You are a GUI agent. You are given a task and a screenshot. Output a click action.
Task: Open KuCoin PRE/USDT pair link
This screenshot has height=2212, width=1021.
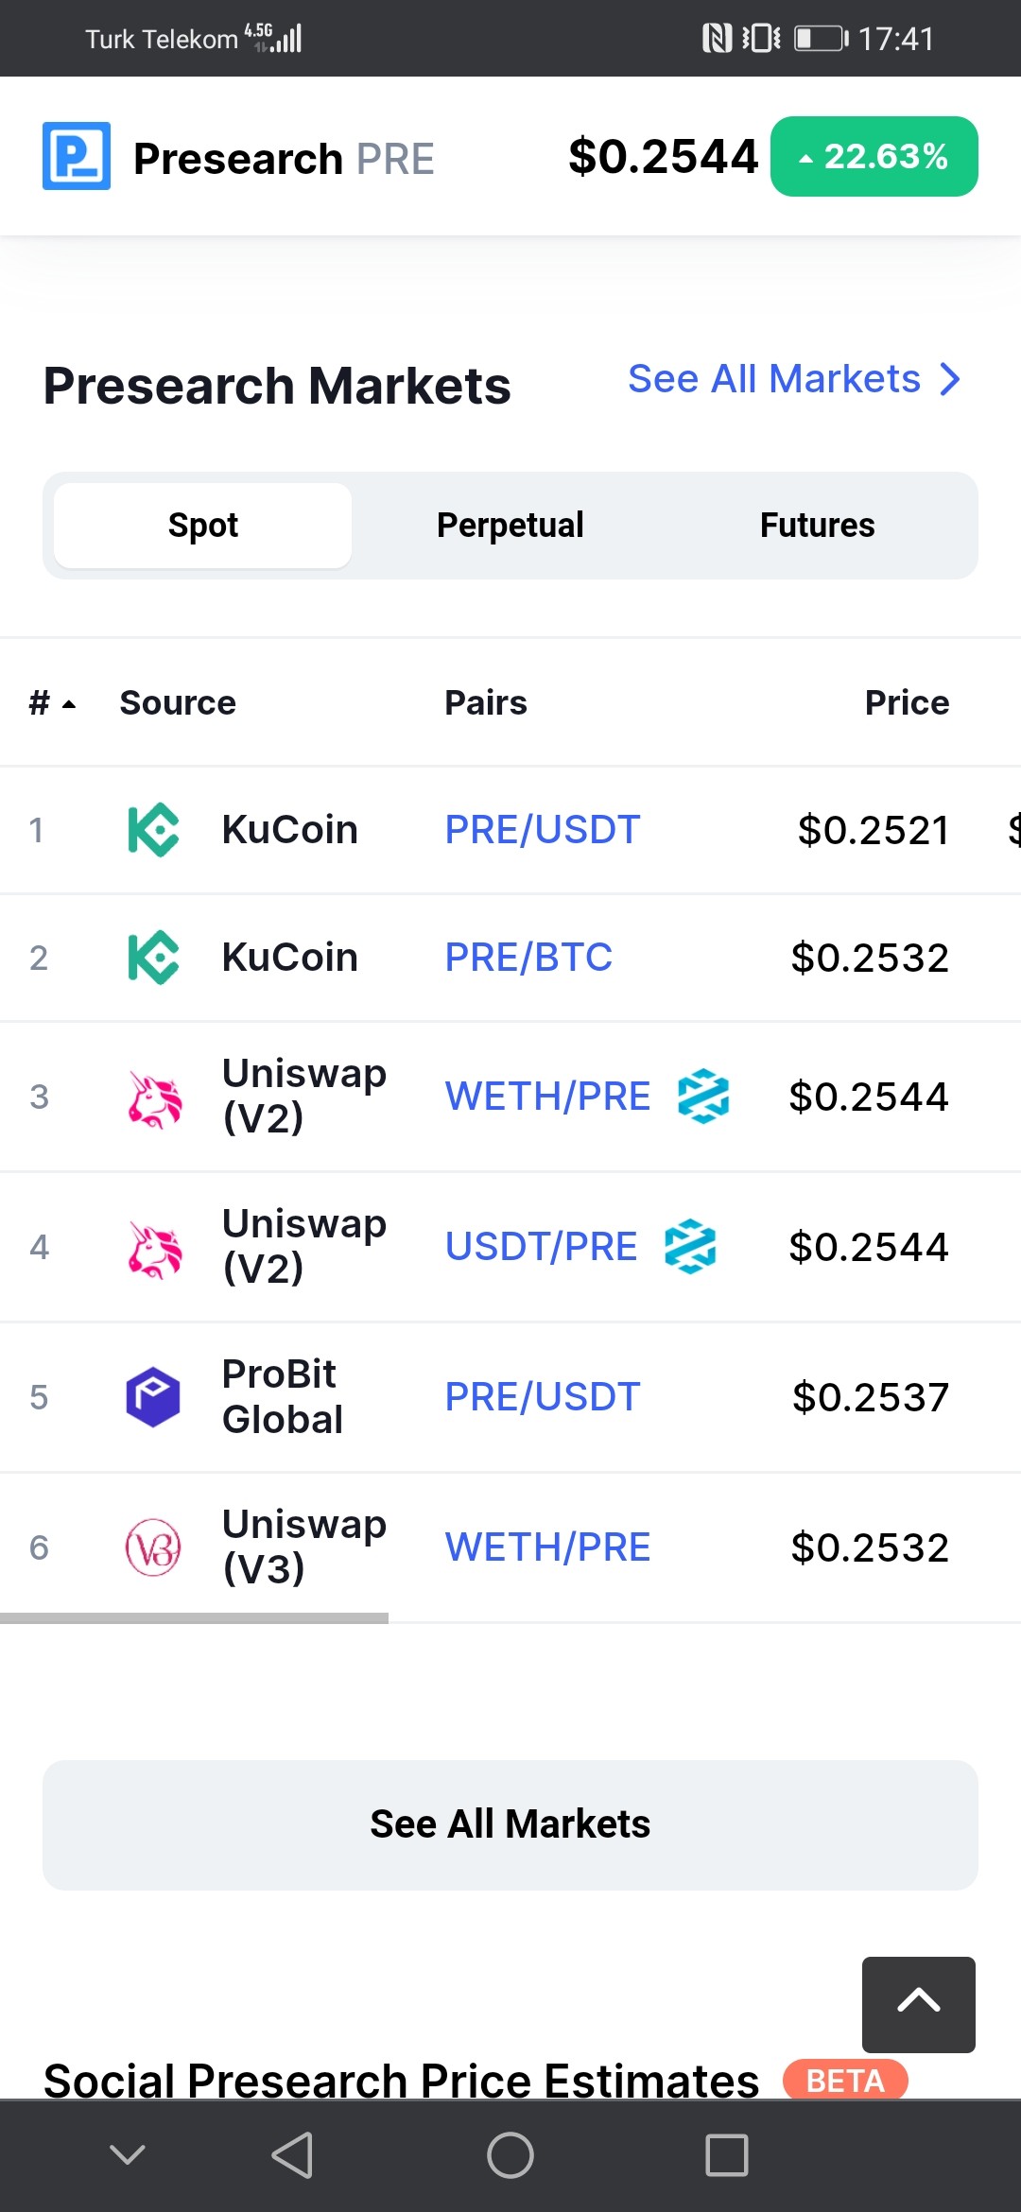pyautogui.click(x=543, y=830)
